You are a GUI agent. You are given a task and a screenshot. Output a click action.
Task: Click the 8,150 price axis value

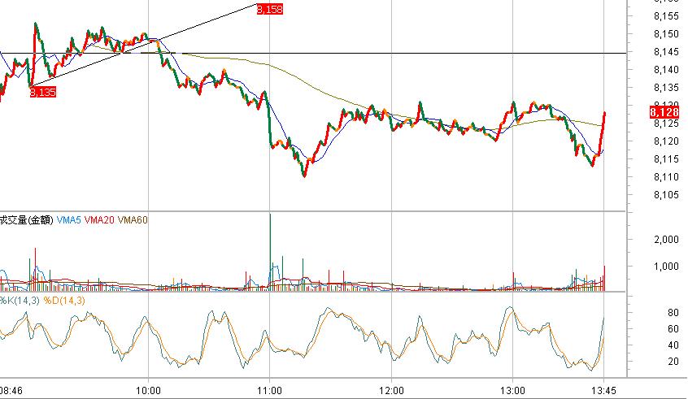click(666, 34)
